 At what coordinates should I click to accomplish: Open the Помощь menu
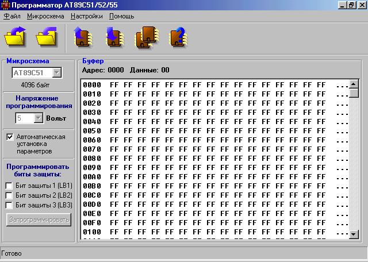tap(122, 16)
